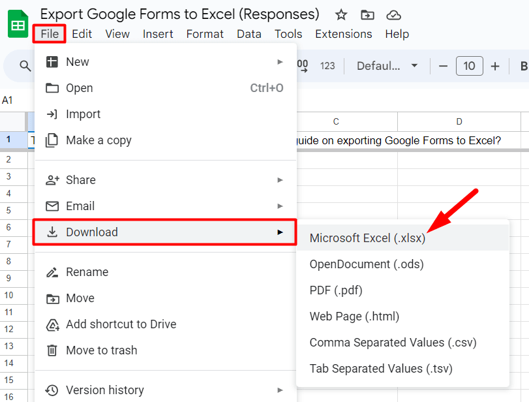Click the Rename pencil icon
This screenshot has height=402, width=529.
(x=52, y=272)
